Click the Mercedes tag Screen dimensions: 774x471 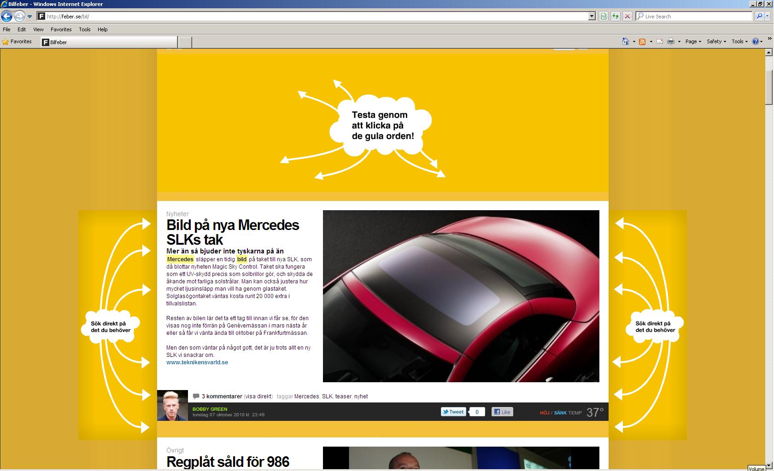click(x=306, y=396)
